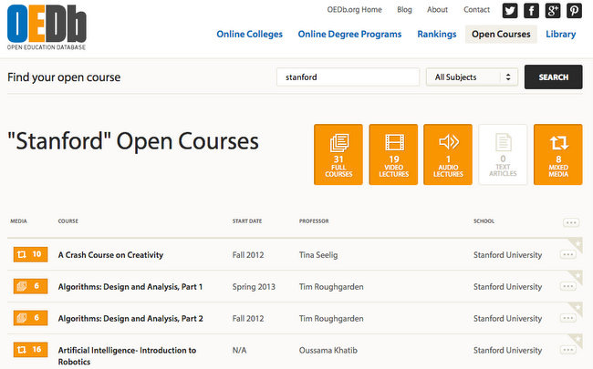Click professor name Tina Seelig
Image resolution: width=593 pixels, height=369 pixels.
tap(318, 255)
